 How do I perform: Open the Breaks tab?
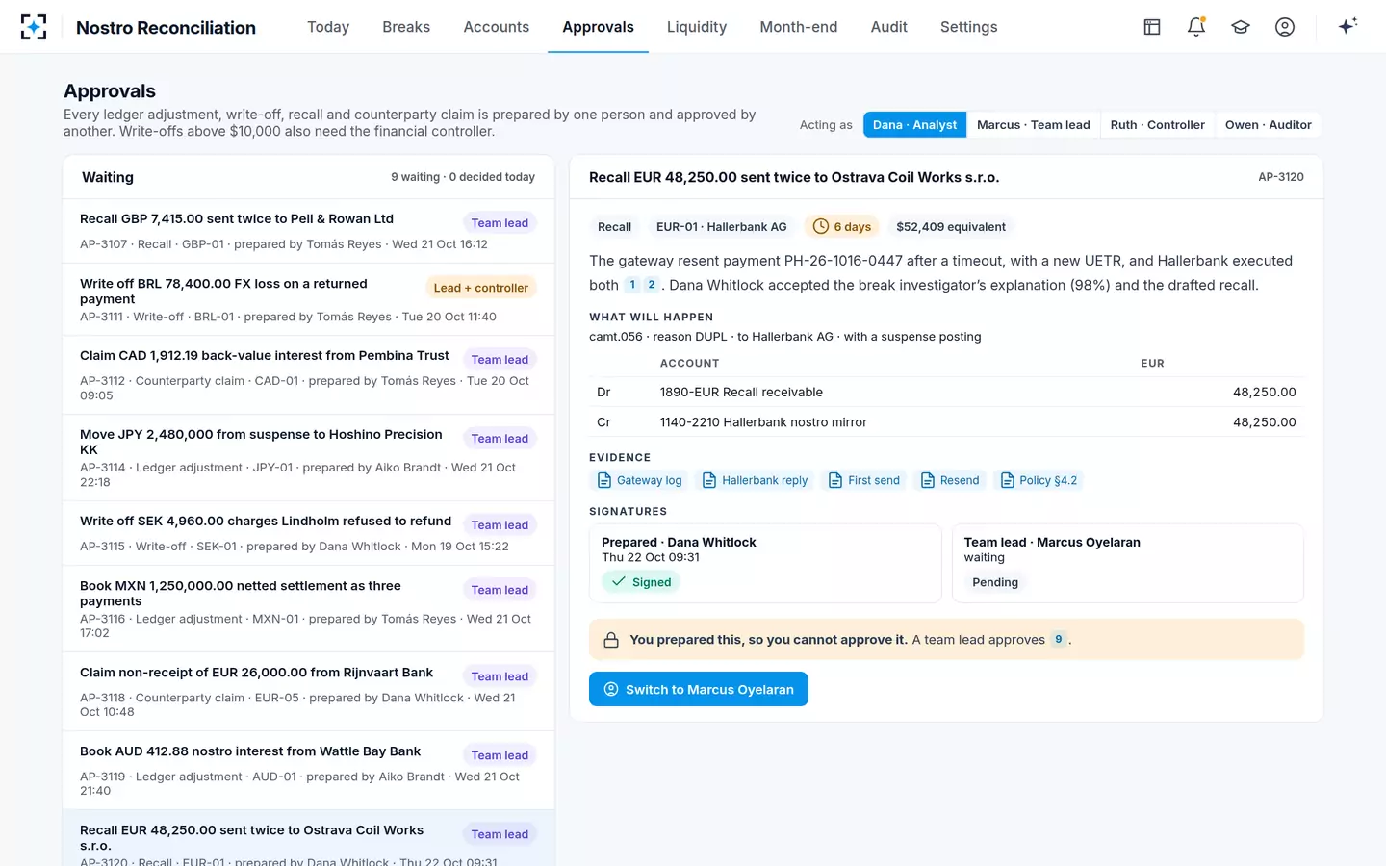point(406,27)
